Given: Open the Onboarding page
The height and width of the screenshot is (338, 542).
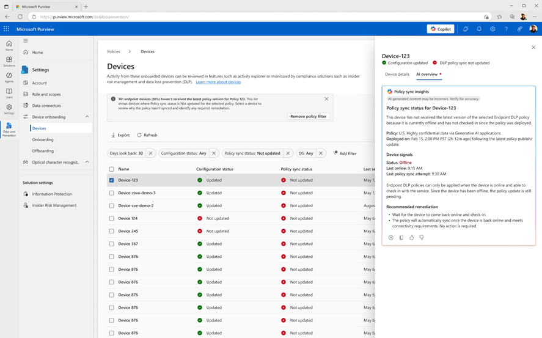Looking at the screenshot, I should [43, 139].
